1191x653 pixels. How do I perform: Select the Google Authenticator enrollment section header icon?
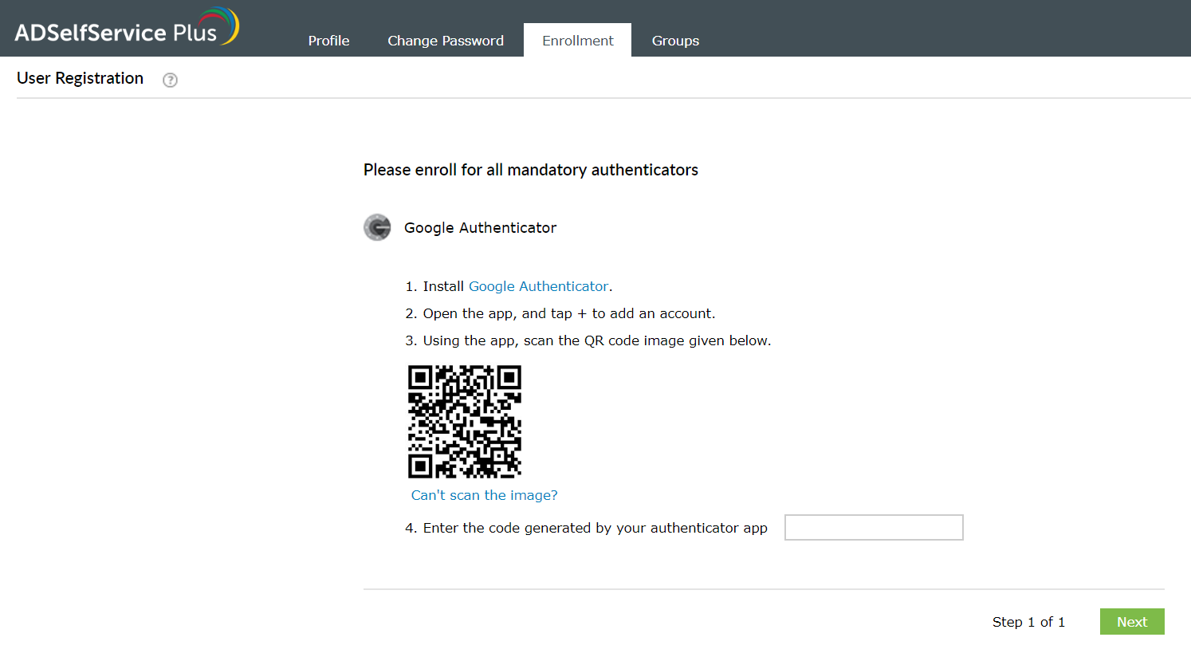(377, 227)
